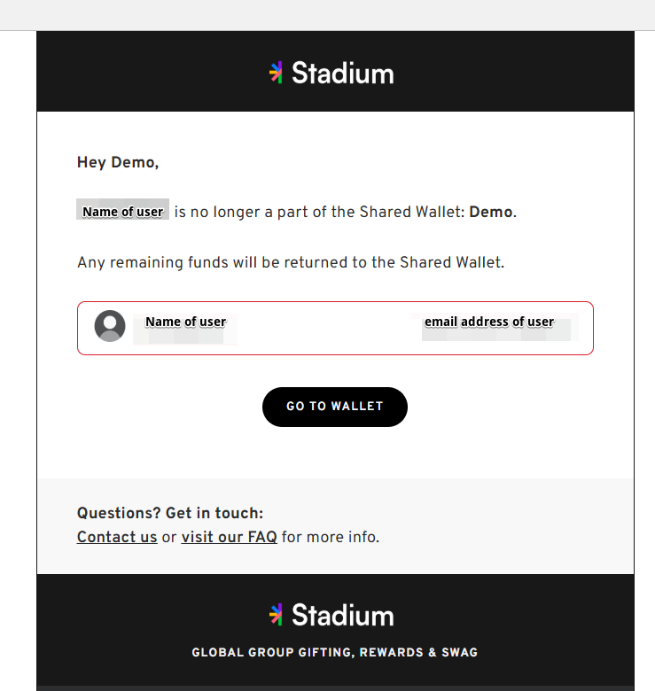Click the bold Demo wallet name

pyautogui.click(x=491, y=212)
